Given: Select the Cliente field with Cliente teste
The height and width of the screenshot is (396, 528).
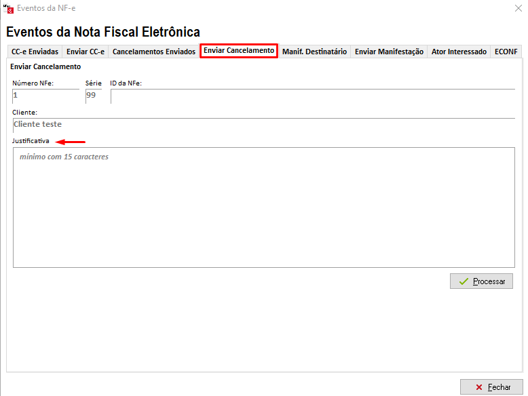Looking at the screenshot, I should pos(263,125).
